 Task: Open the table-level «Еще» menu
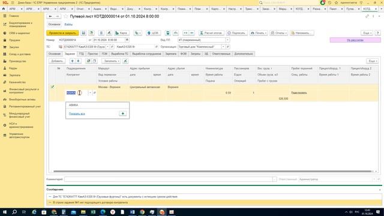click(x=372, y=61)
